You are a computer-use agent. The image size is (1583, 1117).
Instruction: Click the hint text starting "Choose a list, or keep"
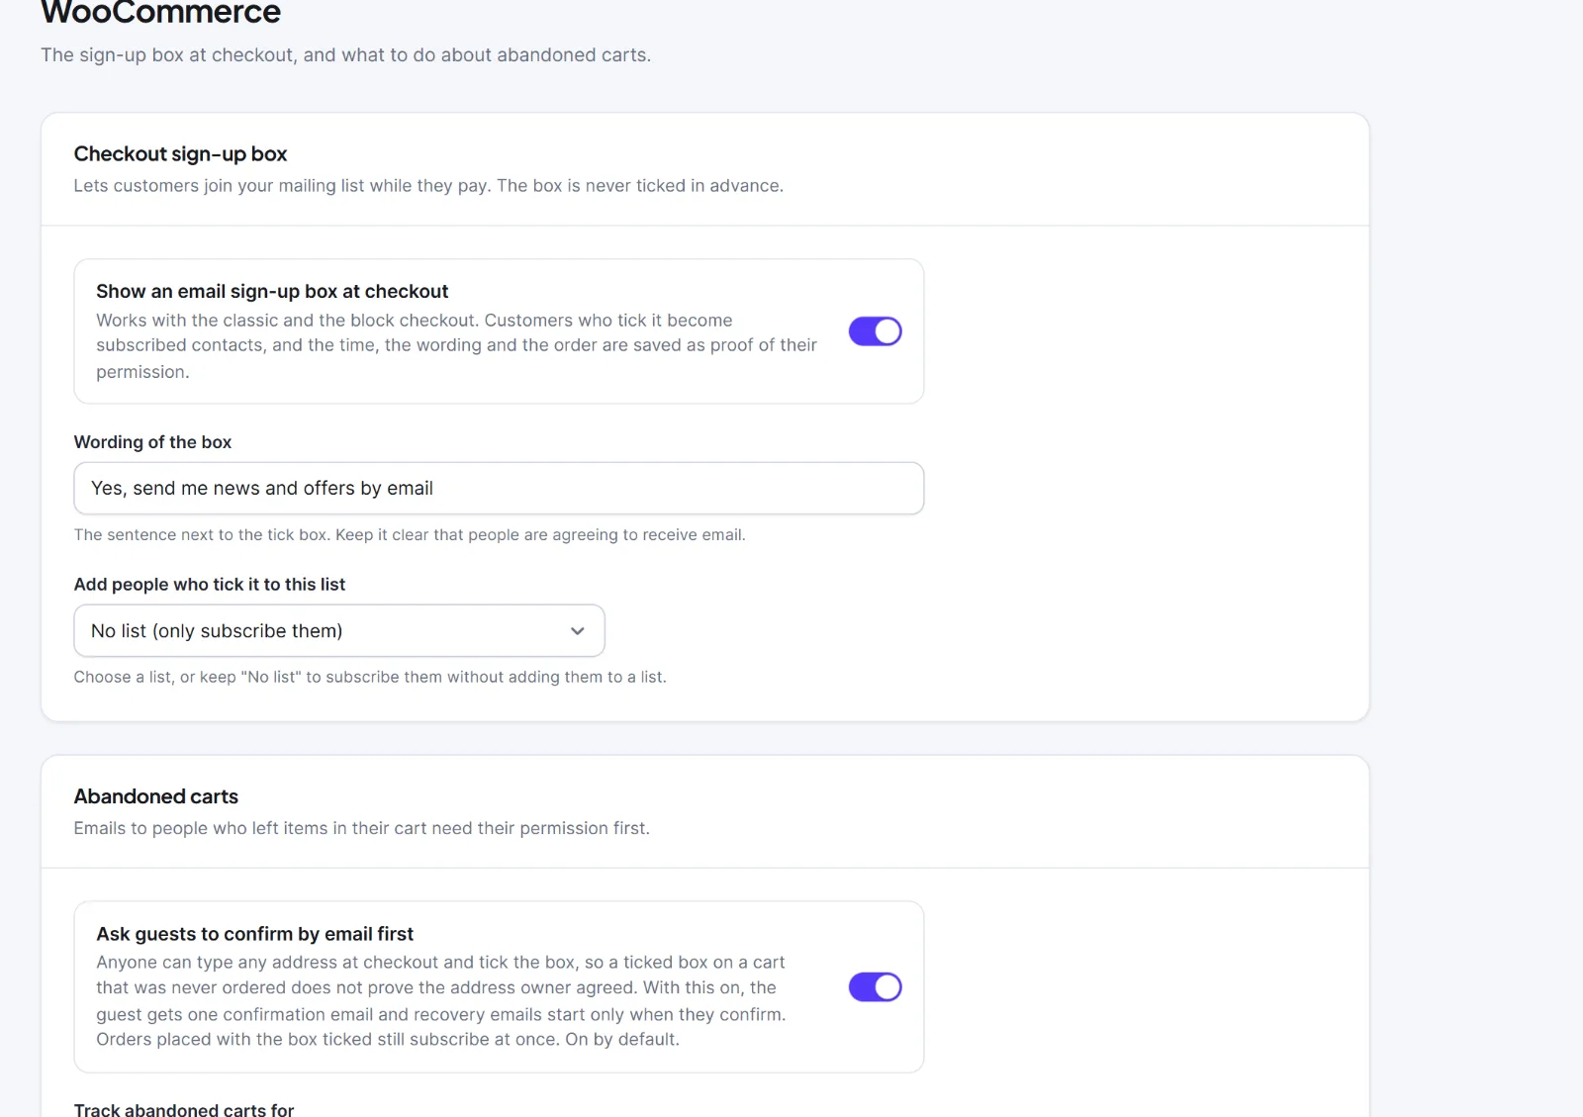point(370,678)
